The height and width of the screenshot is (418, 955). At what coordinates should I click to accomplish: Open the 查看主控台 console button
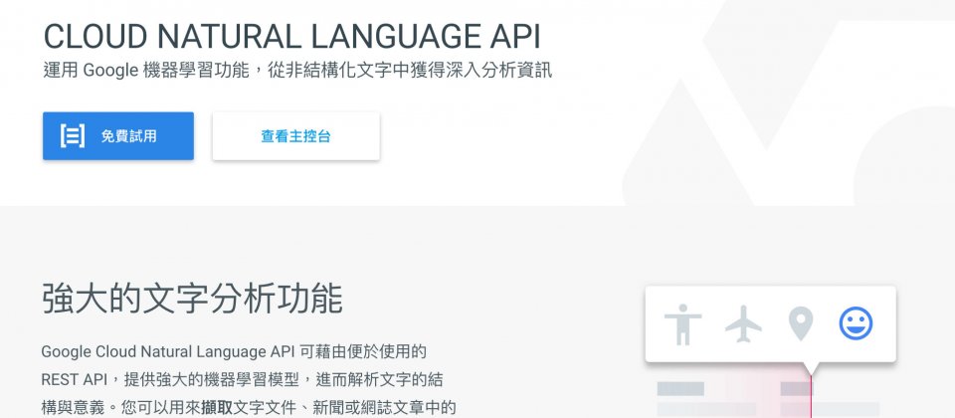(295, 136)
